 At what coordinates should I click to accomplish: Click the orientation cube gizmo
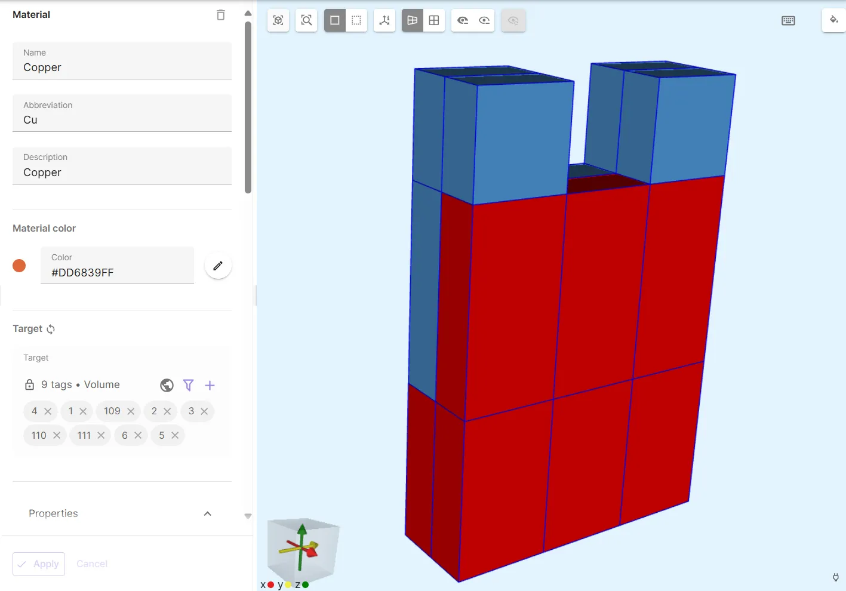(303, 549)
